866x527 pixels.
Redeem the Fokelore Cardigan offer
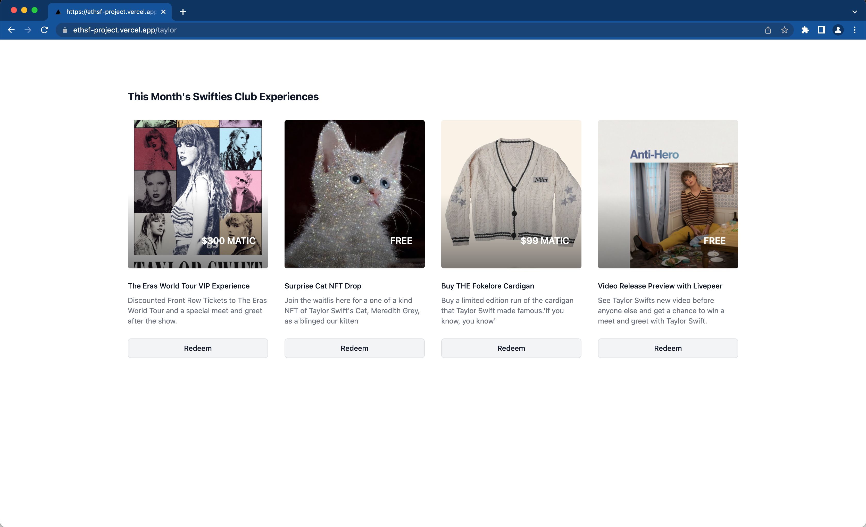(511, 348)
